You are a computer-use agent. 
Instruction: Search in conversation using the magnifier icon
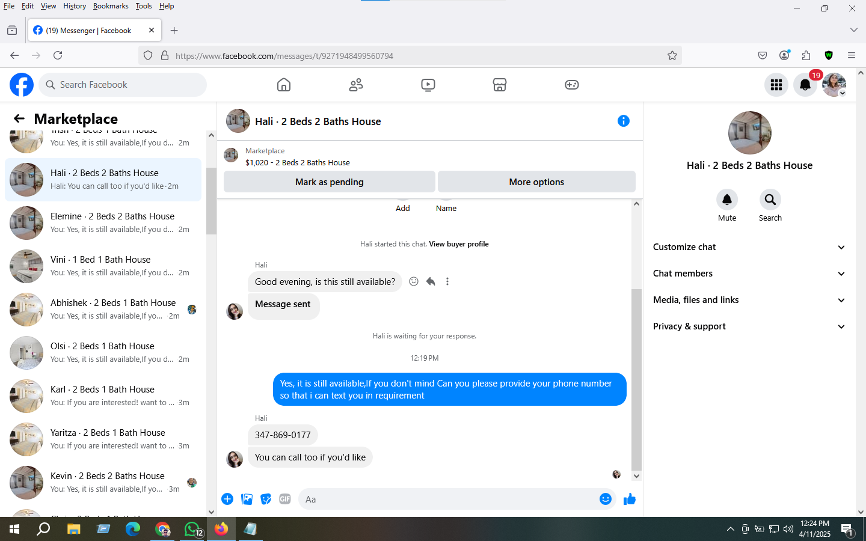tap(770, 200)
